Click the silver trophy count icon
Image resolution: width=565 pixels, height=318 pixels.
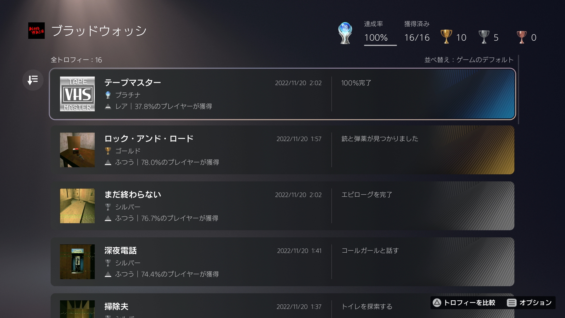click(484, 37)
